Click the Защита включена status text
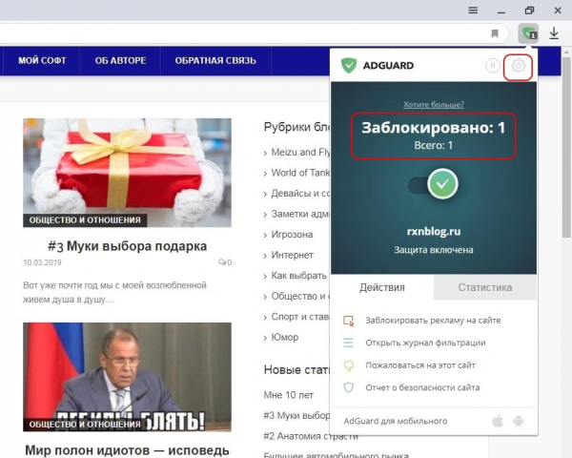Image resolution: width=572 pixels, height=458 pixels. 434,250
